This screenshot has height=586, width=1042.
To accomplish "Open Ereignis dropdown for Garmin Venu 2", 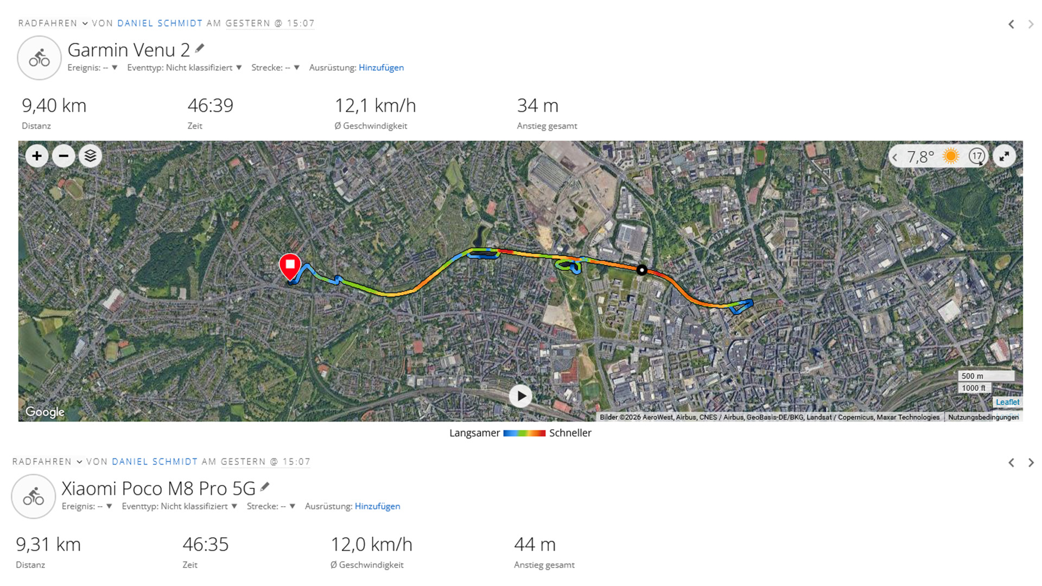I will 115,68.
